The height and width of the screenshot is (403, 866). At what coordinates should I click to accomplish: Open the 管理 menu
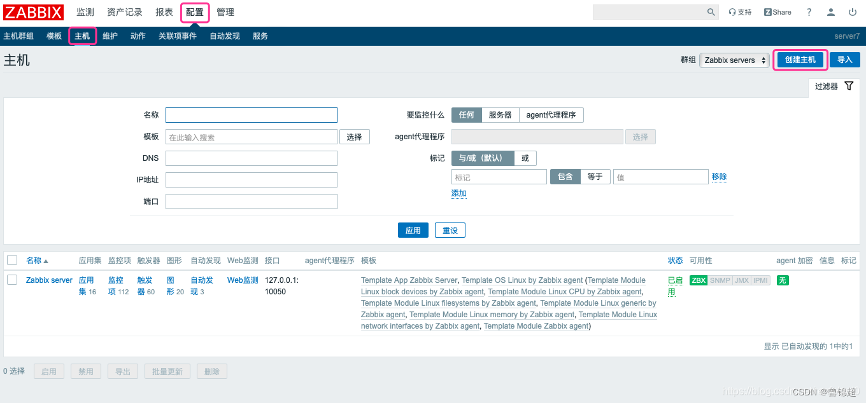225,12
